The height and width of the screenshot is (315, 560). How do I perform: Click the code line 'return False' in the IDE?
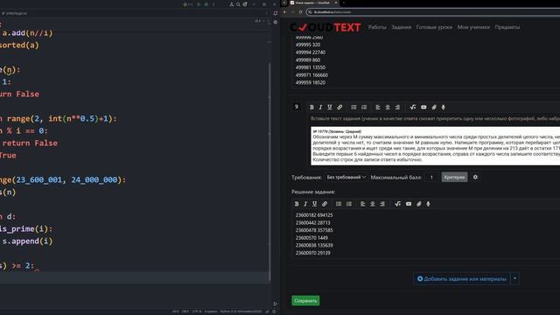click(x=30, y=143)
